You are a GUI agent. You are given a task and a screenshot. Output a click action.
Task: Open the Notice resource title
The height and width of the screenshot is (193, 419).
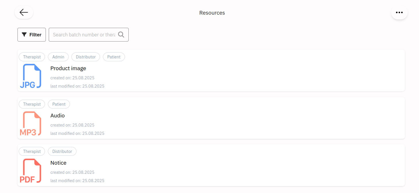coord(58,163)
